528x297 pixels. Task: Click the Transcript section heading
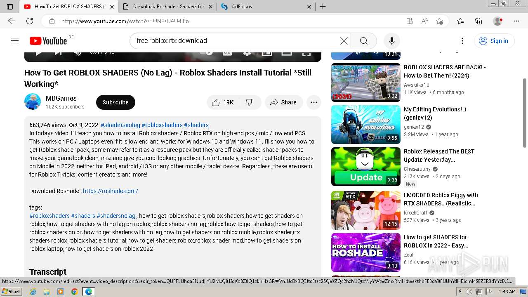coord(48,272)
